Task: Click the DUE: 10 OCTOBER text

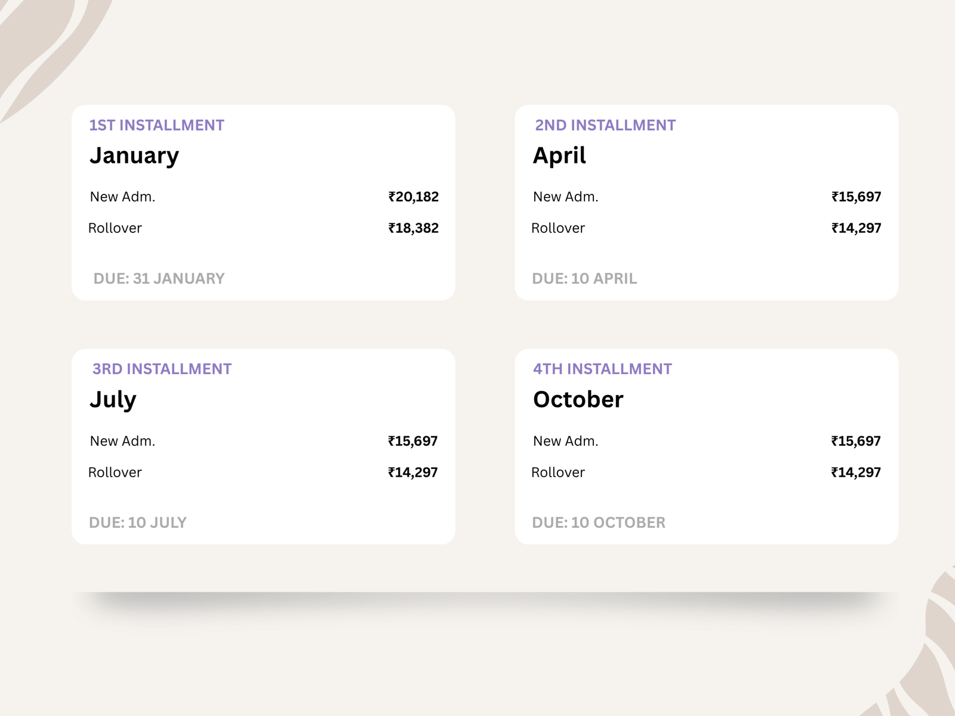Action: coord(599,523)
